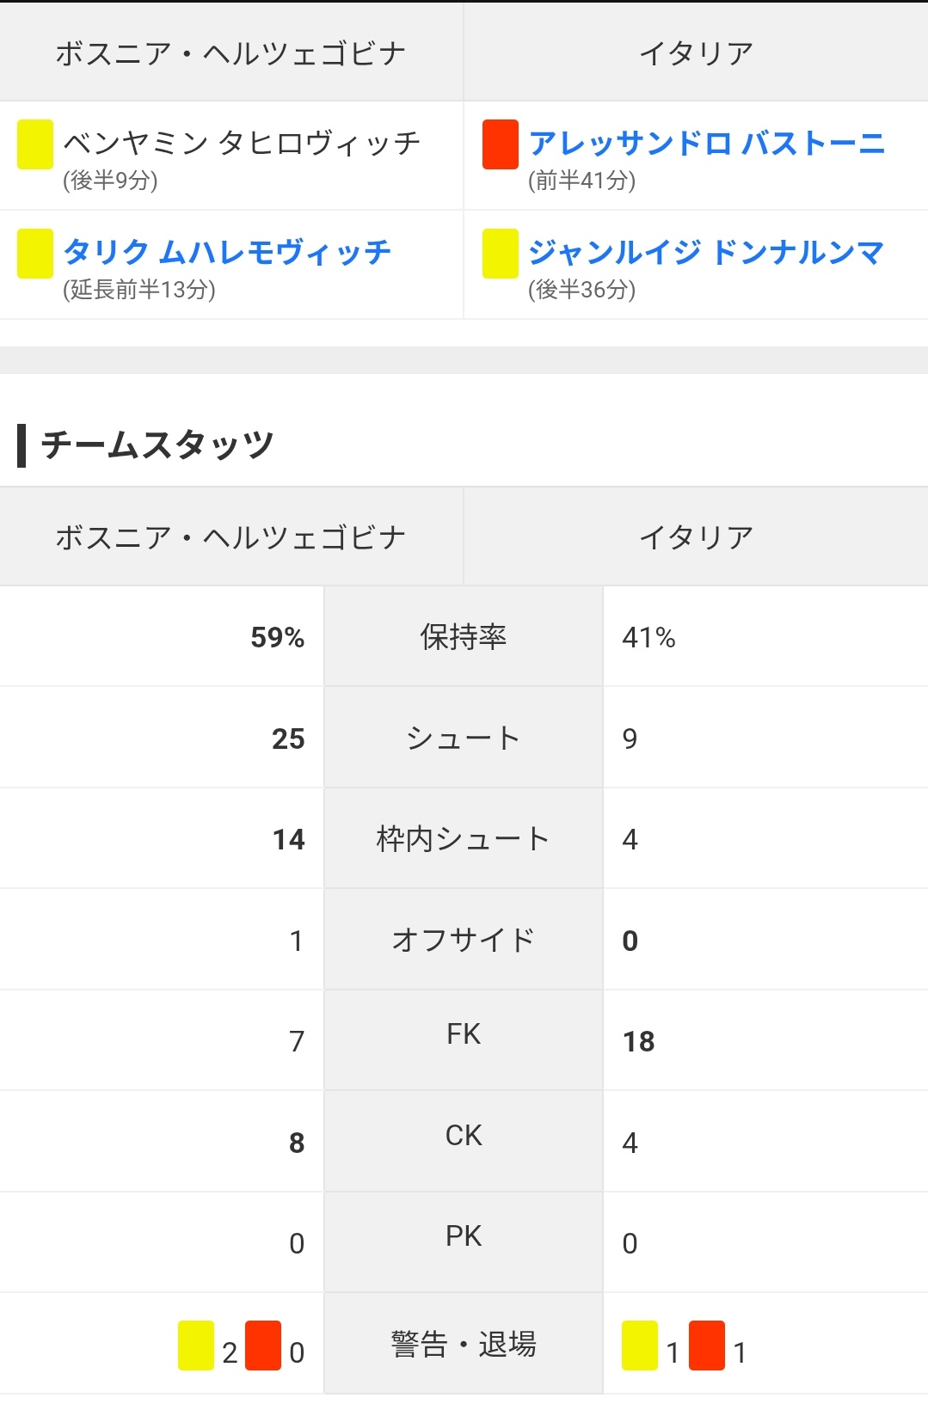
Task: Open タリク ムハレモヴィッチ player link
Action: point(227,252)
